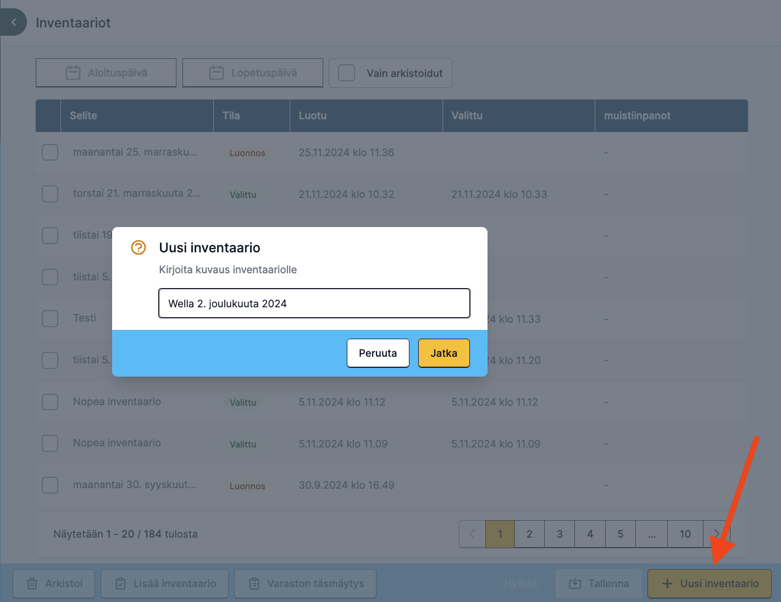This screenshot has height=602, width=781.
Task: Click the Näytetään 1 - 20 / 184 tulosta text
Action: 125,534
